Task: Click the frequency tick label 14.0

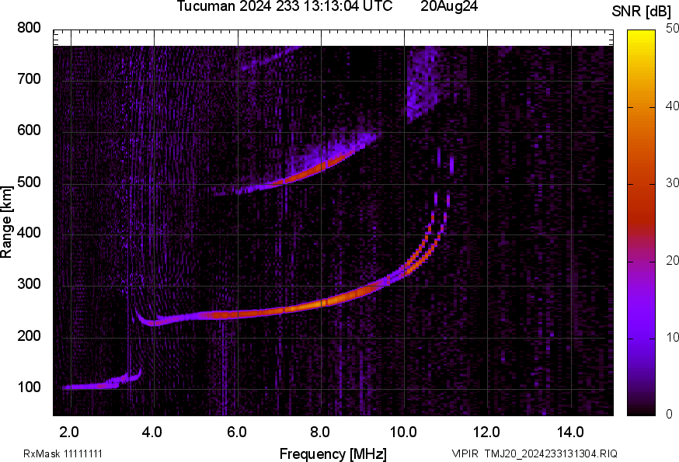Action: coord(570,432)
